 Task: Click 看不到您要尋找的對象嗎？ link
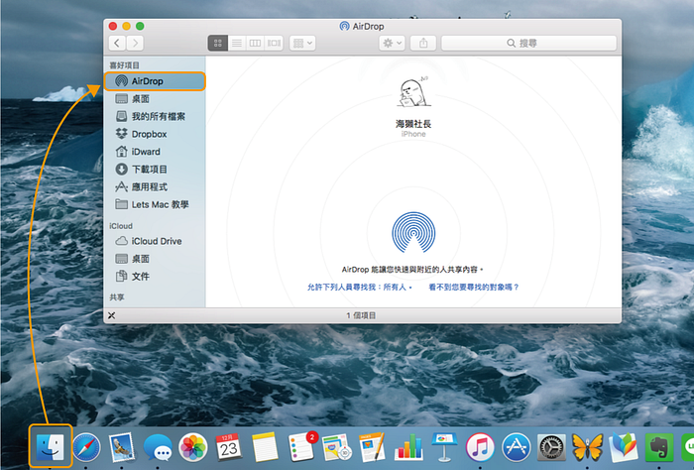point(474,288)
